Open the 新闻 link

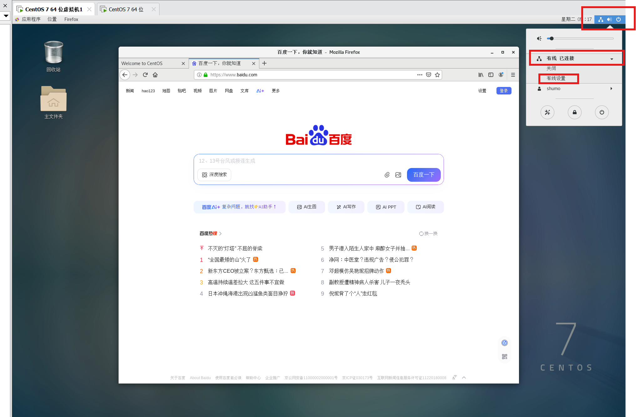pyautogui.click(x=130, y=91)
